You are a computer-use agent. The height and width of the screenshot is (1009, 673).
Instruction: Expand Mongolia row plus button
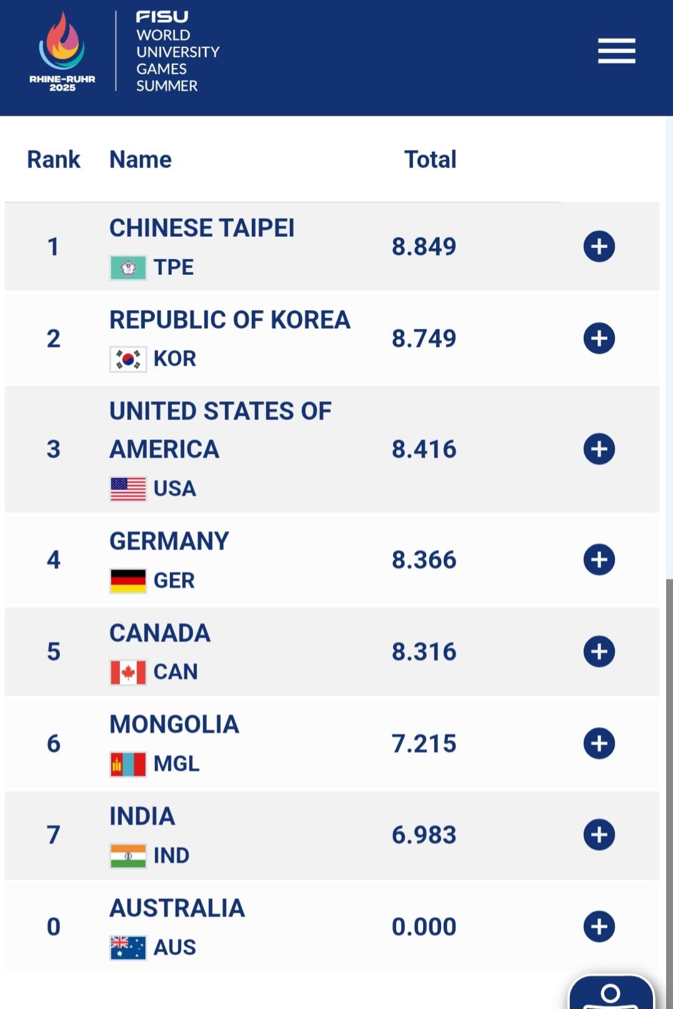click(x=599, y=743)
